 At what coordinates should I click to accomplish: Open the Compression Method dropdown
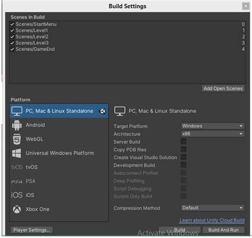(213, 208)
